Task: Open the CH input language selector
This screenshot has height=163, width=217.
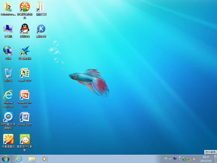Action: (x=165, y=159)
